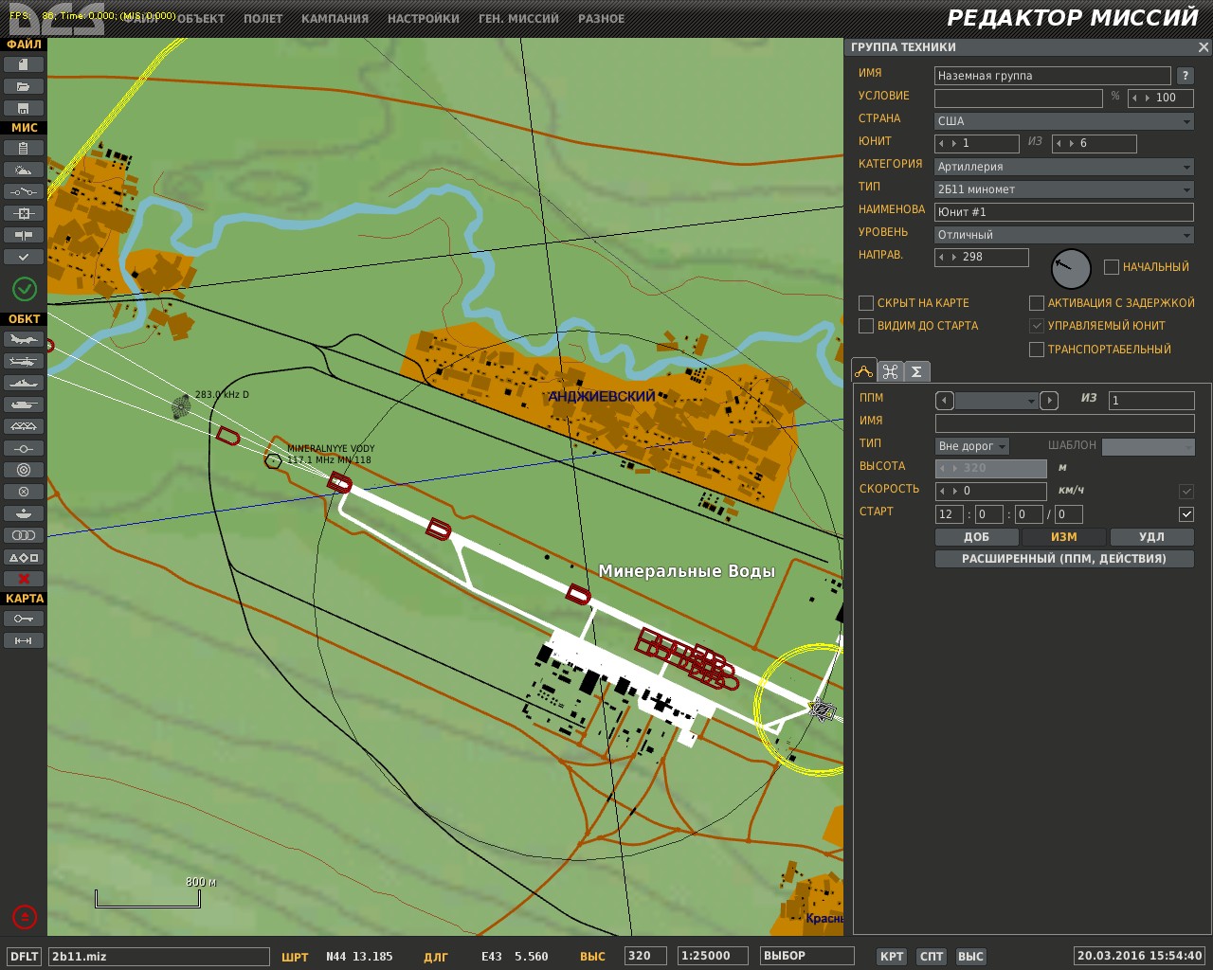The width and height of the screenshot is (1213, 970).
Task: Open waypoint type dropdown Вне дорог
Action: point(972,446)
